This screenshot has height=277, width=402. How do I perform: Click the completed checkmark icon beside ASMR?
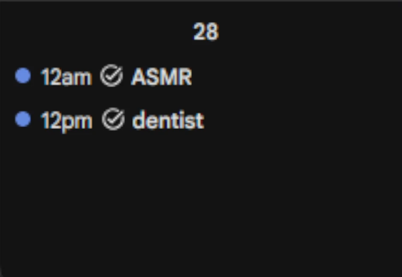[112, 76]
